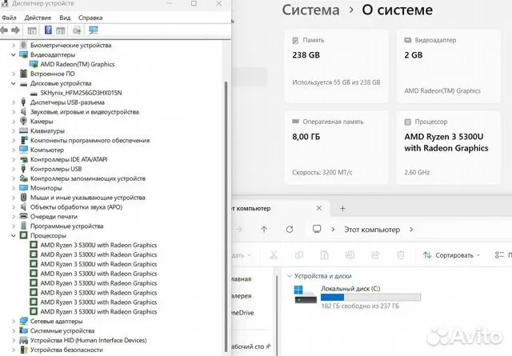512x356 pixels.
Task: Select Диспетчеры USB-разъема tree item
Action: click(x=67, y=102)
